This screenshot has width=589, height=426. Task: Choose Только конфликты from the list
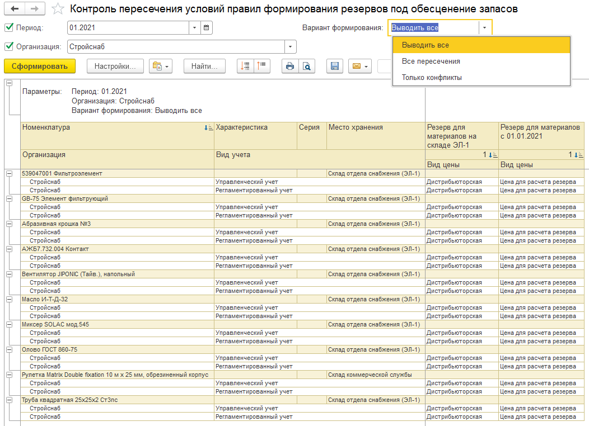pyautogui.click(x=432, y=77)
